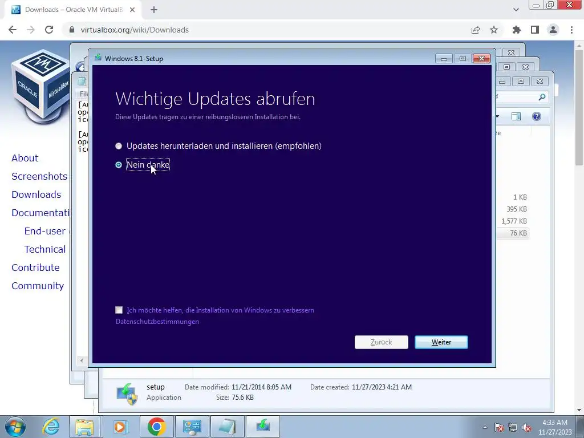Select the 1,577 KB file row in Explorer
Screen dimensions: 584x438
click(513, 221)
